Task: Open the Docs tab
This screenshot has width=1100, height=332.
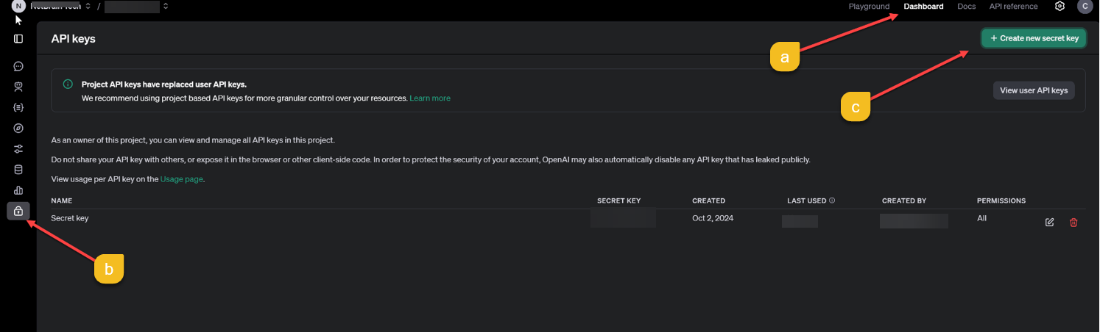Action: point(966,7)
